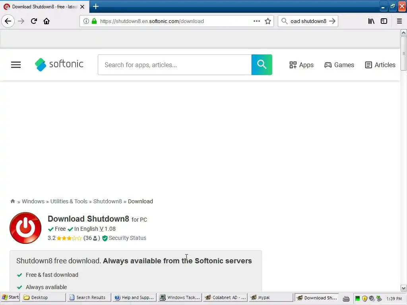407x305 pixels.
Task: Click the green secure connection padlock
Action: click(x=94, y=21)
